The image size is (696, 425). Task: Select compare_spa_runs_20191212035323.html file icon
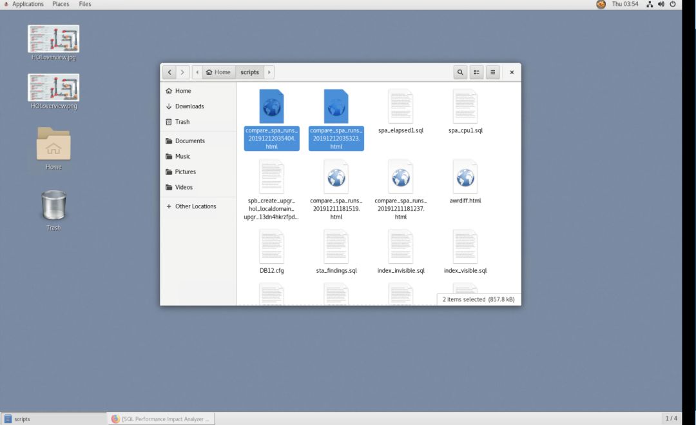tap(336, 106)
